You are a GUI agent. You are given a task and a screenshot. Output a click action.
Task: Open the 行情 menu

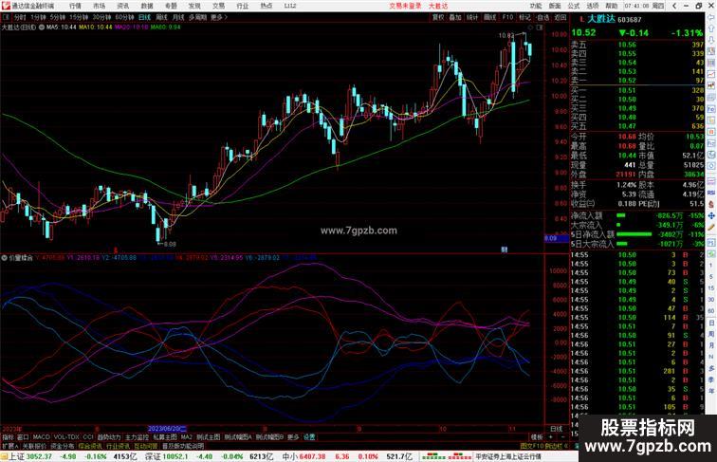tap(75, 6)
